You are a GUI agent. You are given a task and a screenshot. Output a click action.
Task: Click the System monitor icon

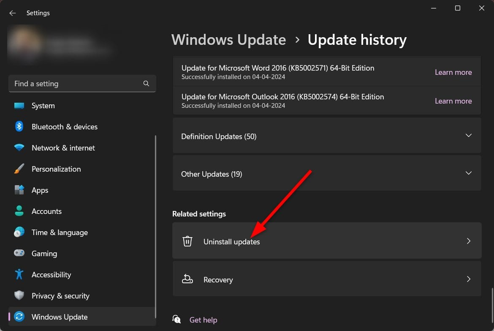pos(19,106)
